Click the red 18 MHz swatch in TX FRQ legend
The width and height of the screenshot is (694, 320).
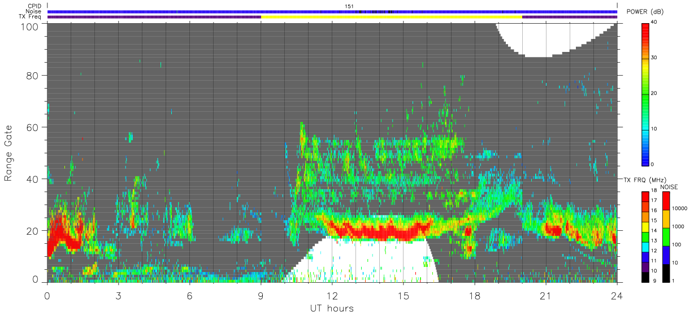click(645, 197)
